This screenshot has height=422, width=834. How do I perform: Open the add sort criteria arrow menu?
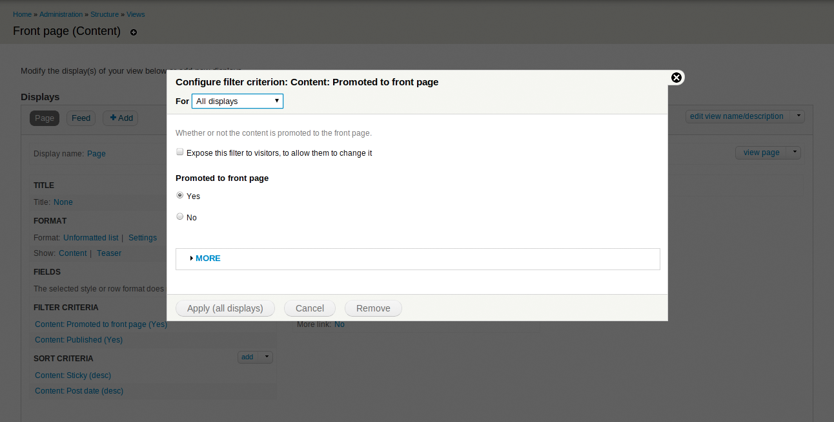267,357
